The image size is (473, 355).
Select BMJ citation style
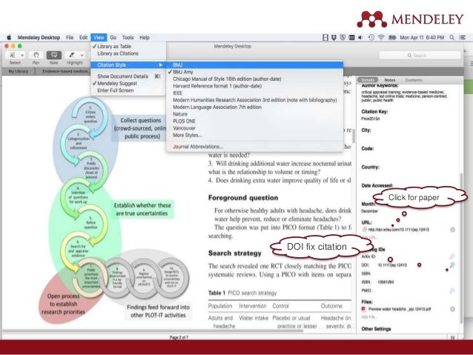click(x=254, y=64)
